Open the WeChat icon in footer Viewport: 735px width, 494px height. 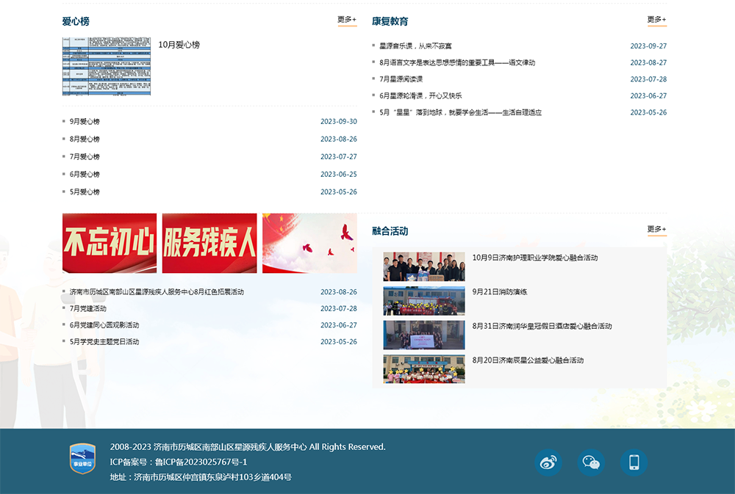pyautogui.click(x=591, y=462)
